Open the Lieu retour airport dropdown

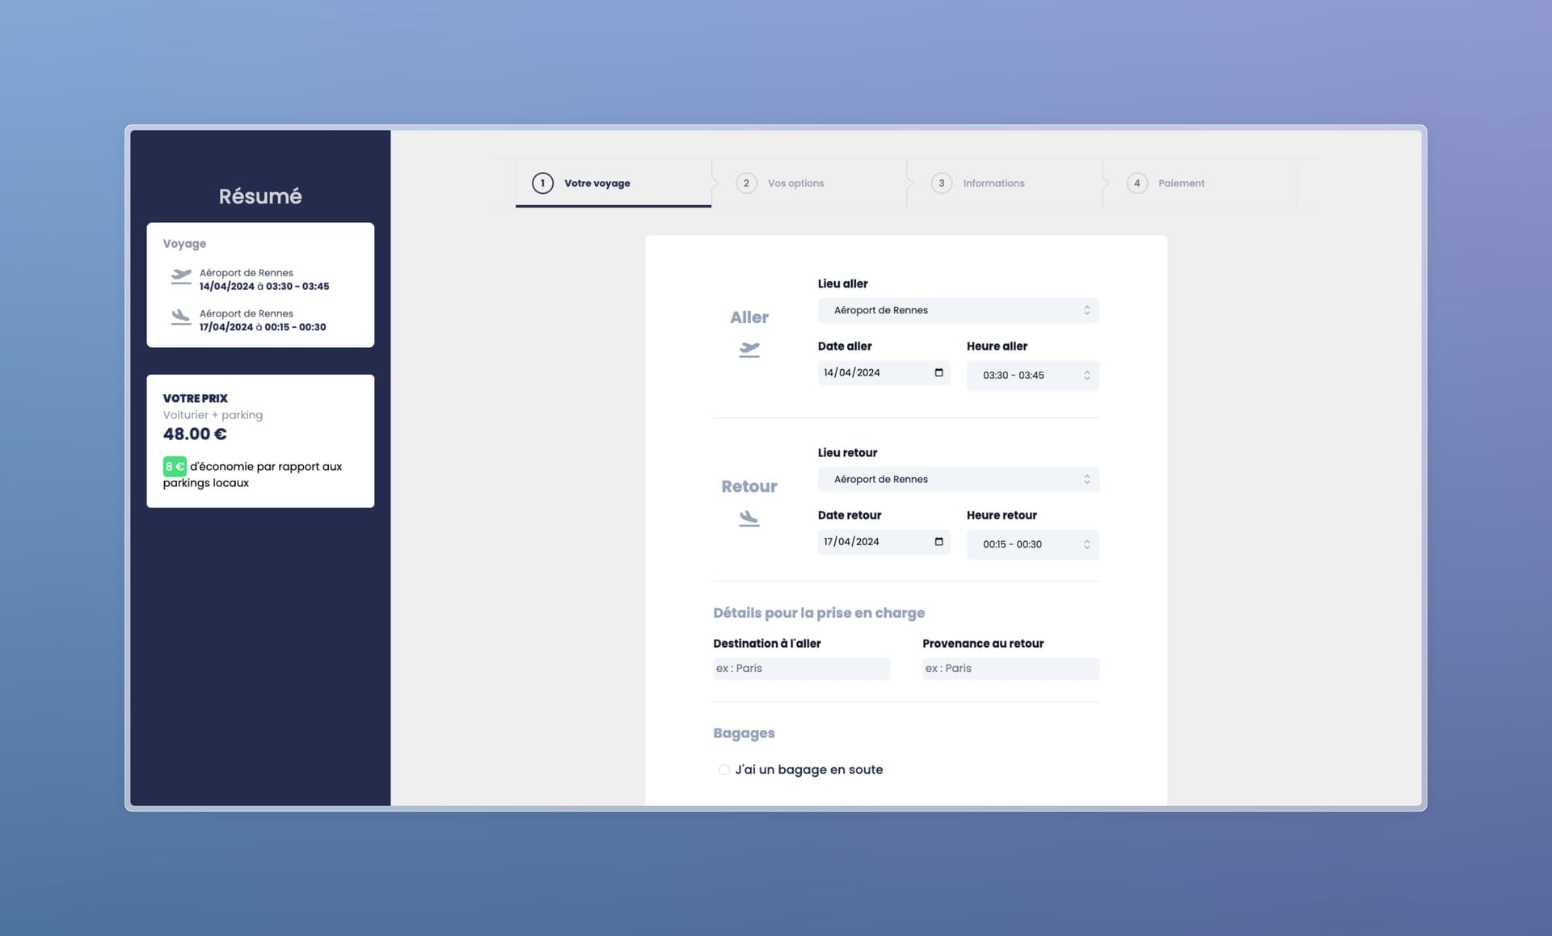coord(958,480)
